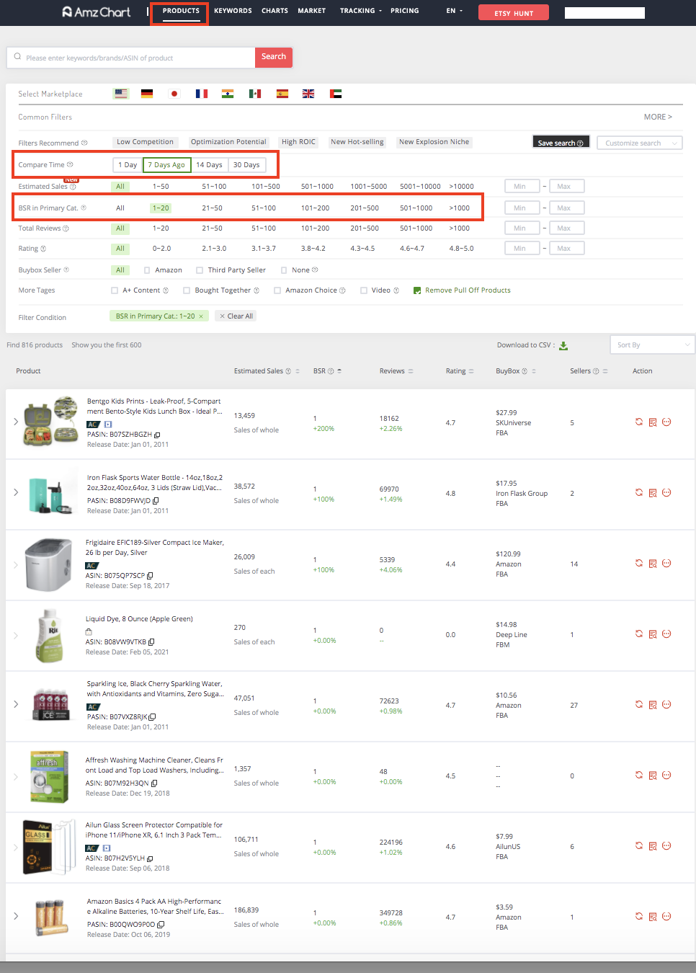Select the Germany marketplace flag
696x973 pixels.
coord(147,94)
